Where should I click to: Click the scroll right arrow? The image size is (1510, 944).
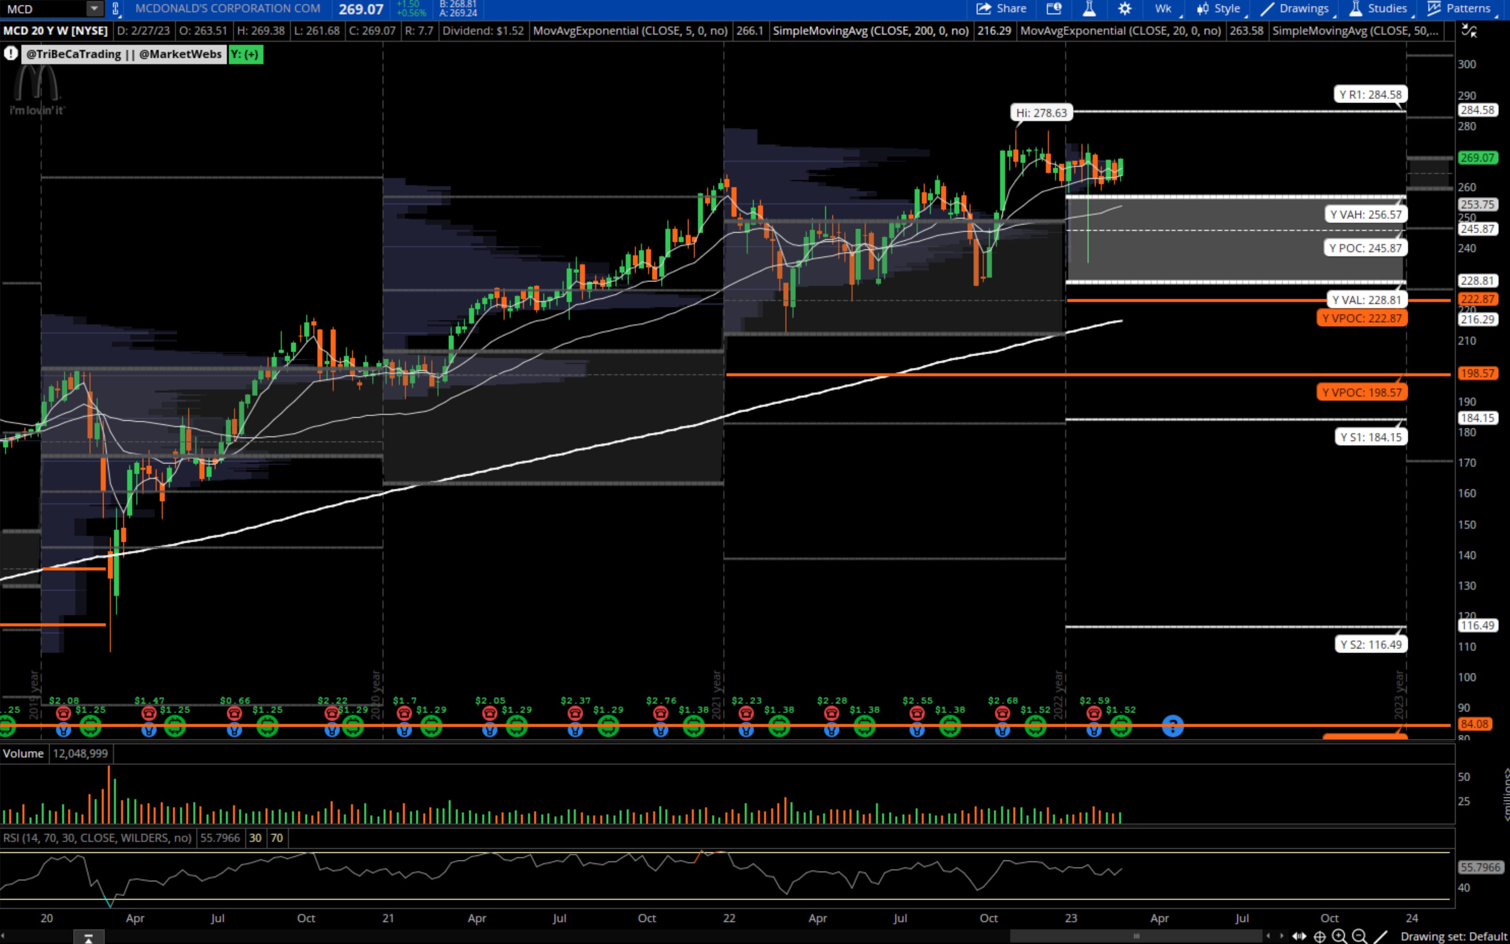(x=1281, y=936)
